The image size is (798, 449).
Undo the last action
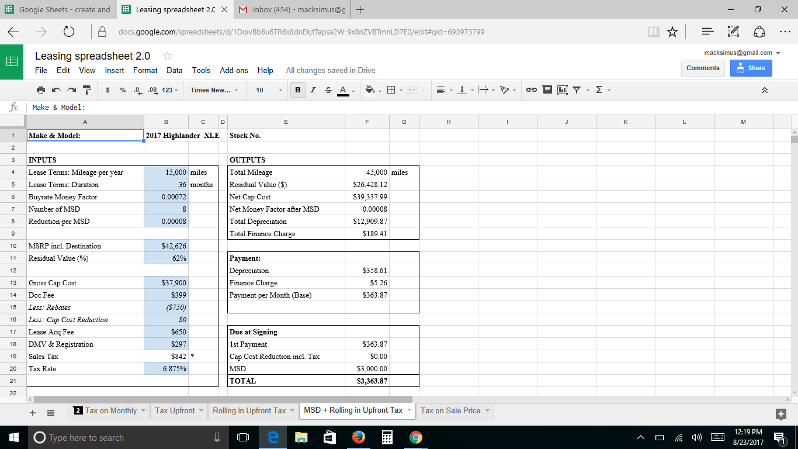click(x=56, y=90)
